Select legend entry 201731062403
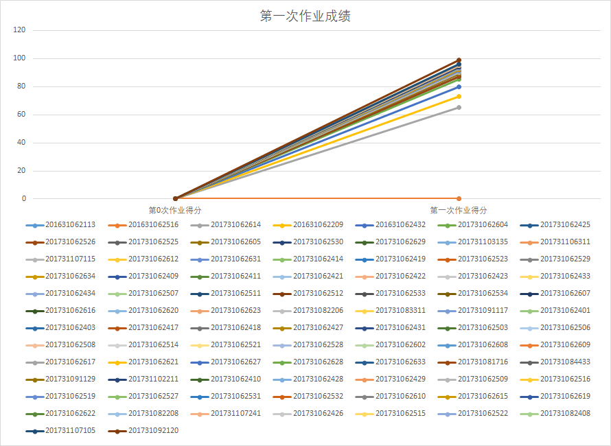611x446 pixels. (x=60, y=327)
